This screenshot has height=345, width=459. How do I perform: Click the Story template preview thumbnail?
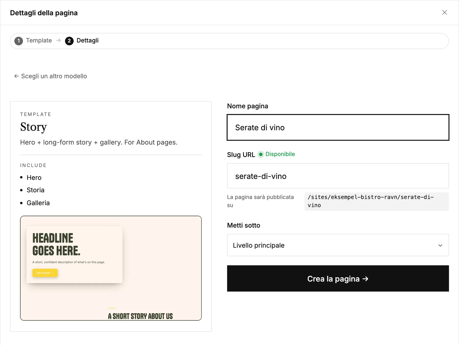(111, 268)
